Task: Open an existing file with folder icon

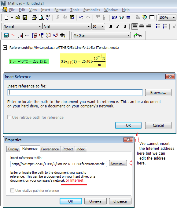Action: pos(18,17)
